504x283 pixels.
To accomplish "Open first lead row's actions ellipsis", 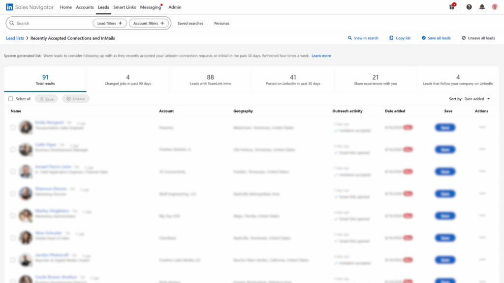I will (482, 127).
